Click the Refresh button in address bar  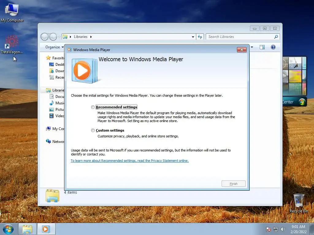(x=200, y=37)
